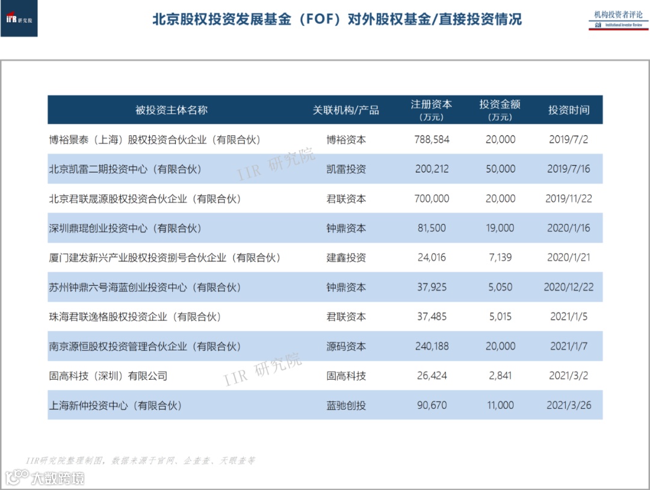Click the date 2021/1/7

569,346
